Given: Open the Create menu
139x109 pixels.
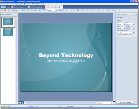Looking at the screenshot, I should point(12,4).
